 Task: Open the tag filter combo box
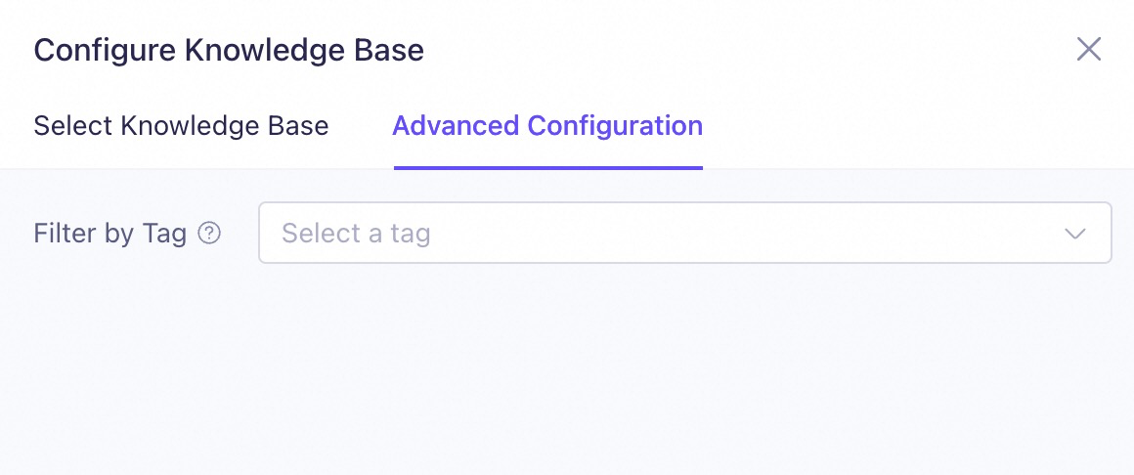click(x=685, y=233)
